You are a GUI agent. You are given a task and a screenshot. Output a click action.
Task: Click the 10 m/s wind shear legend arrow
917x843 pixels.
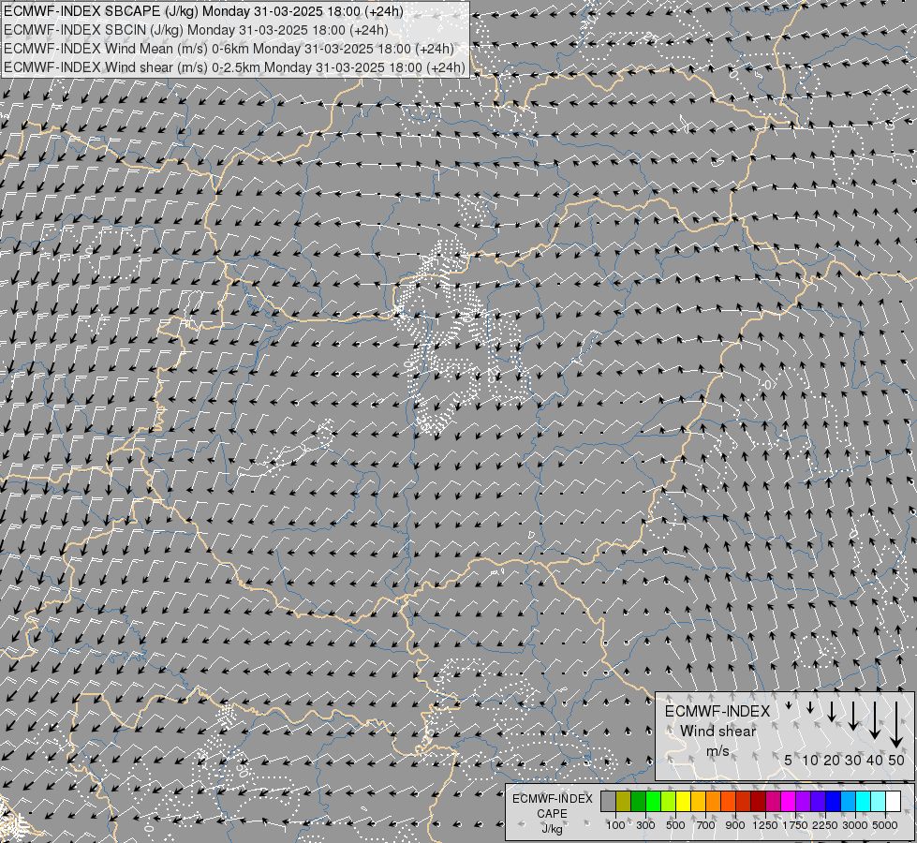[810, 708]
